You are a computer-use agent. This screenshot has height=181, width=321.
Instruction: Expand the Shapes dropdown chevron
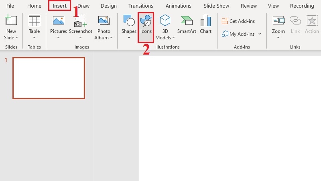click(x=129, y=37)
